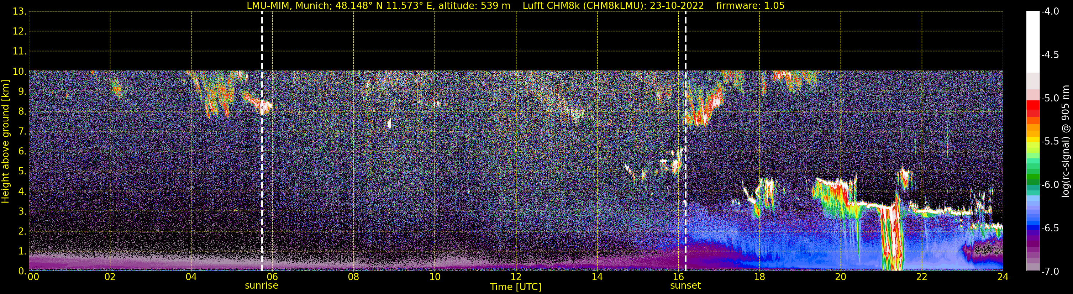The image size is (1073, 294).
Task: Click the '-5.5' colorbar tick label
Action: click(x=1050, y=142)
